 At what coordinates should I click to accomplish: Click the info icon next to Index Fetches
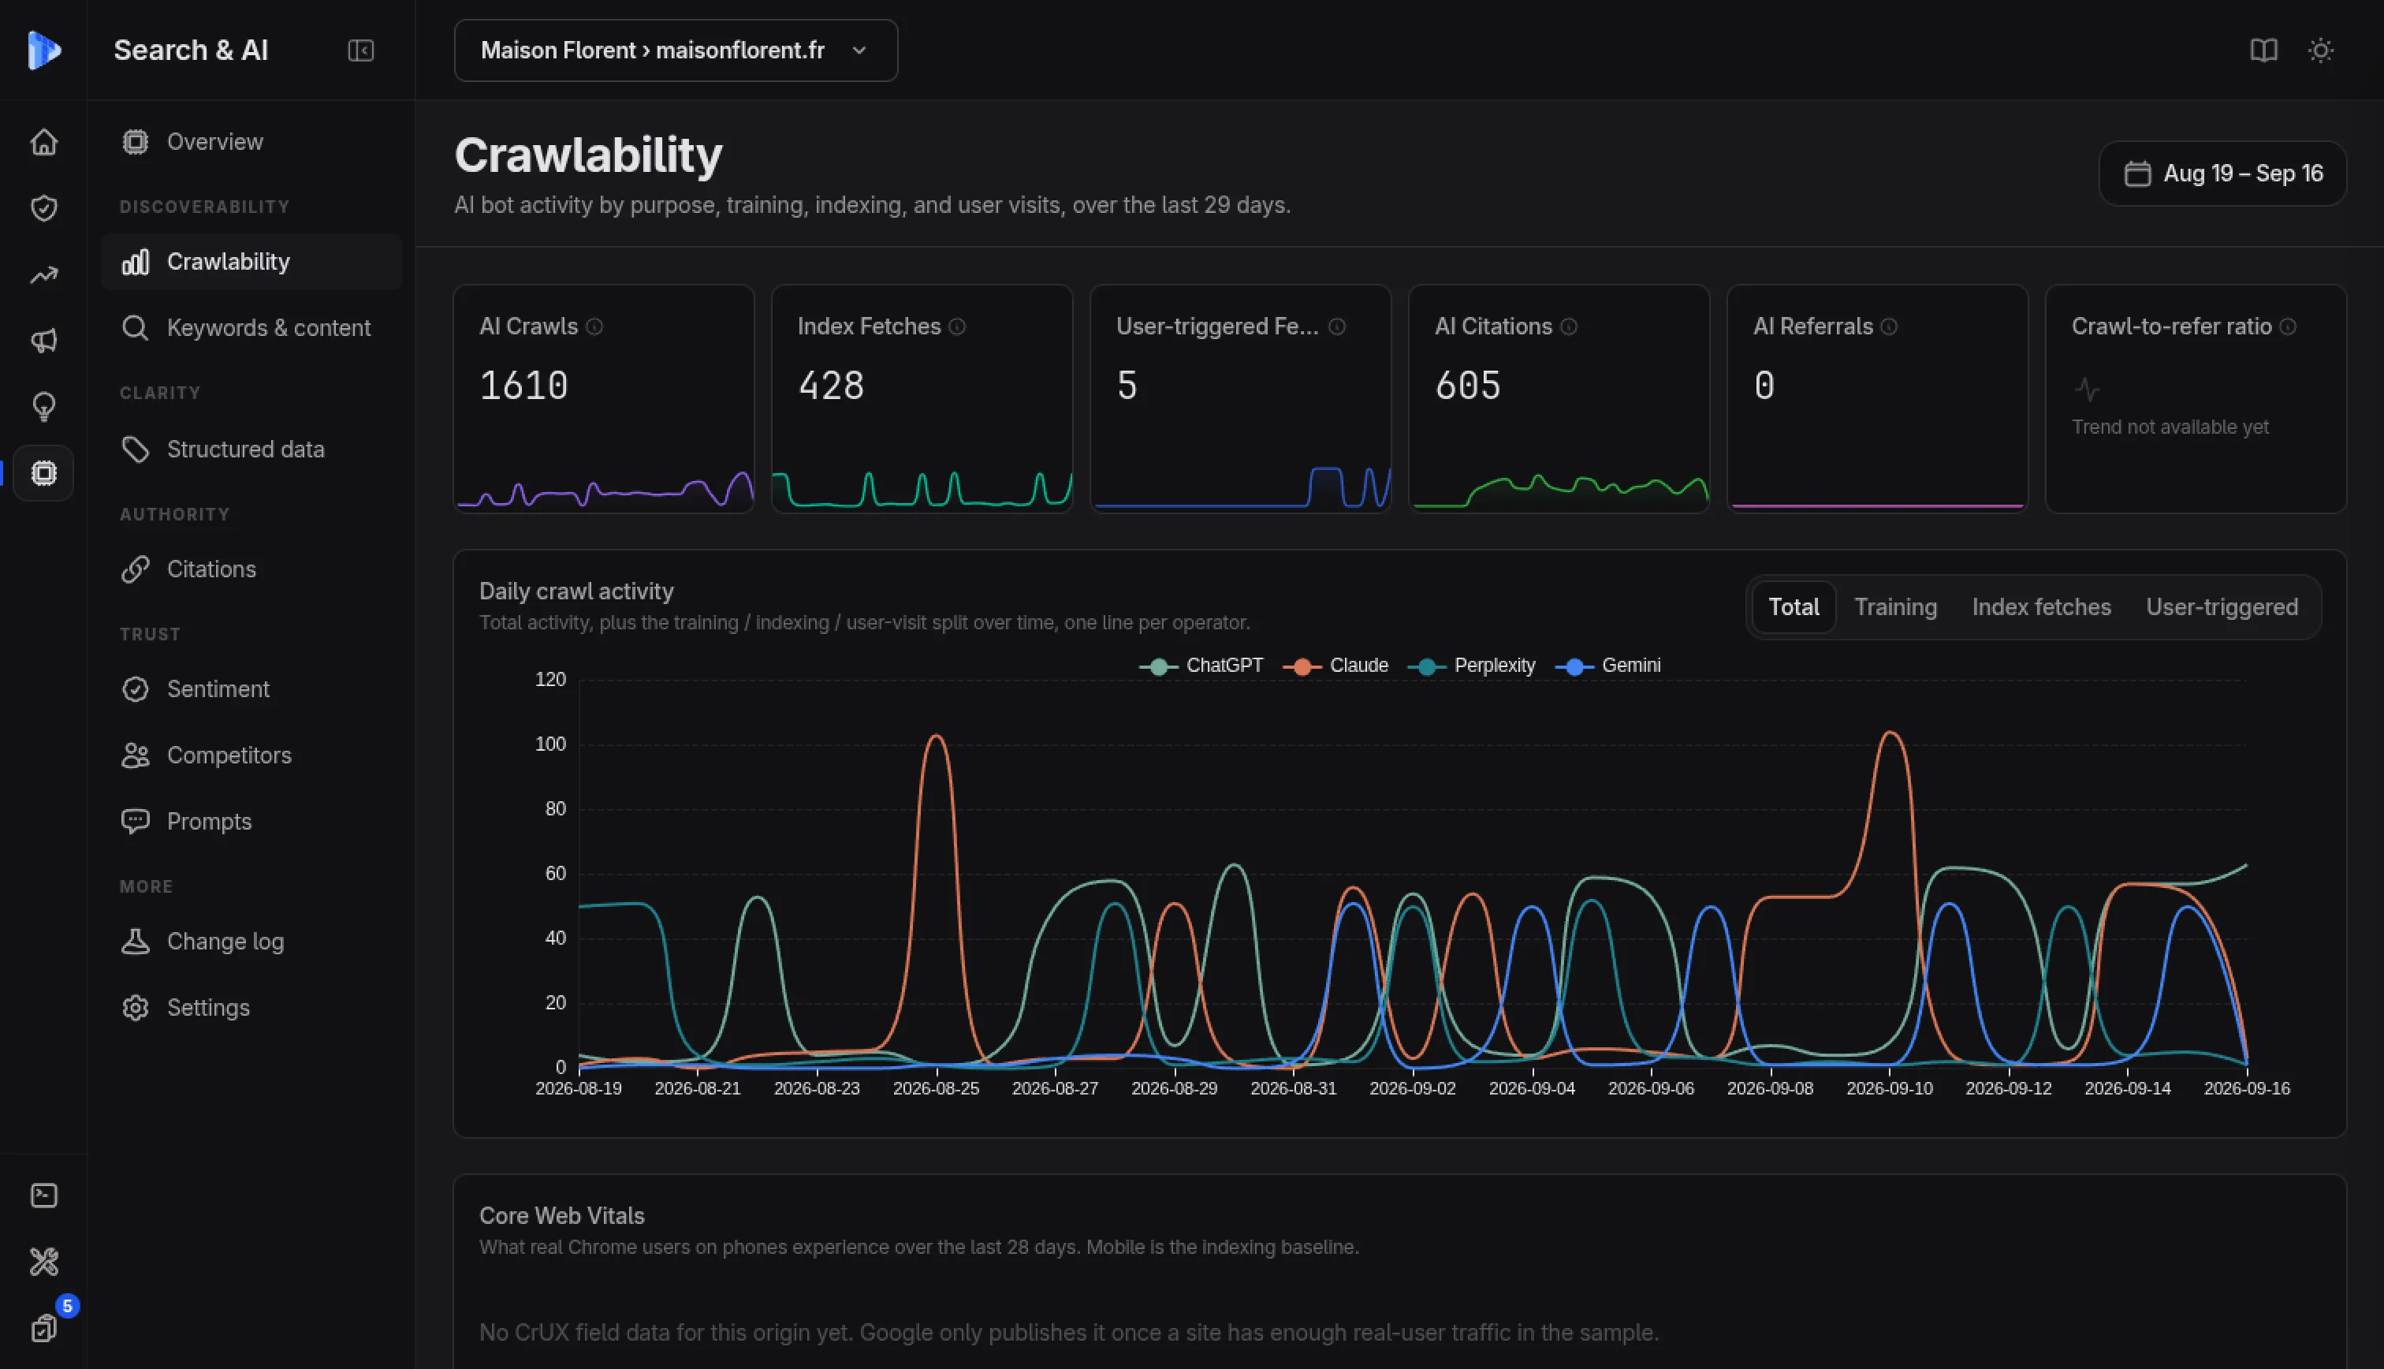pyautogui.click(x=958, y=326)
